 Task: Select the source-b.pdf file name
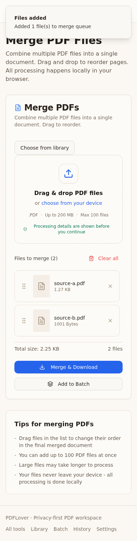coord(70,318)
